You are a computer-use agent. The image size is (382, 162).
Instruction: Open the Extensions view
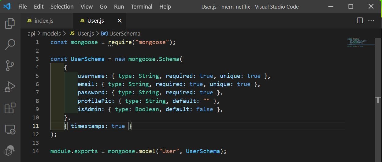(x=10, y=108)
